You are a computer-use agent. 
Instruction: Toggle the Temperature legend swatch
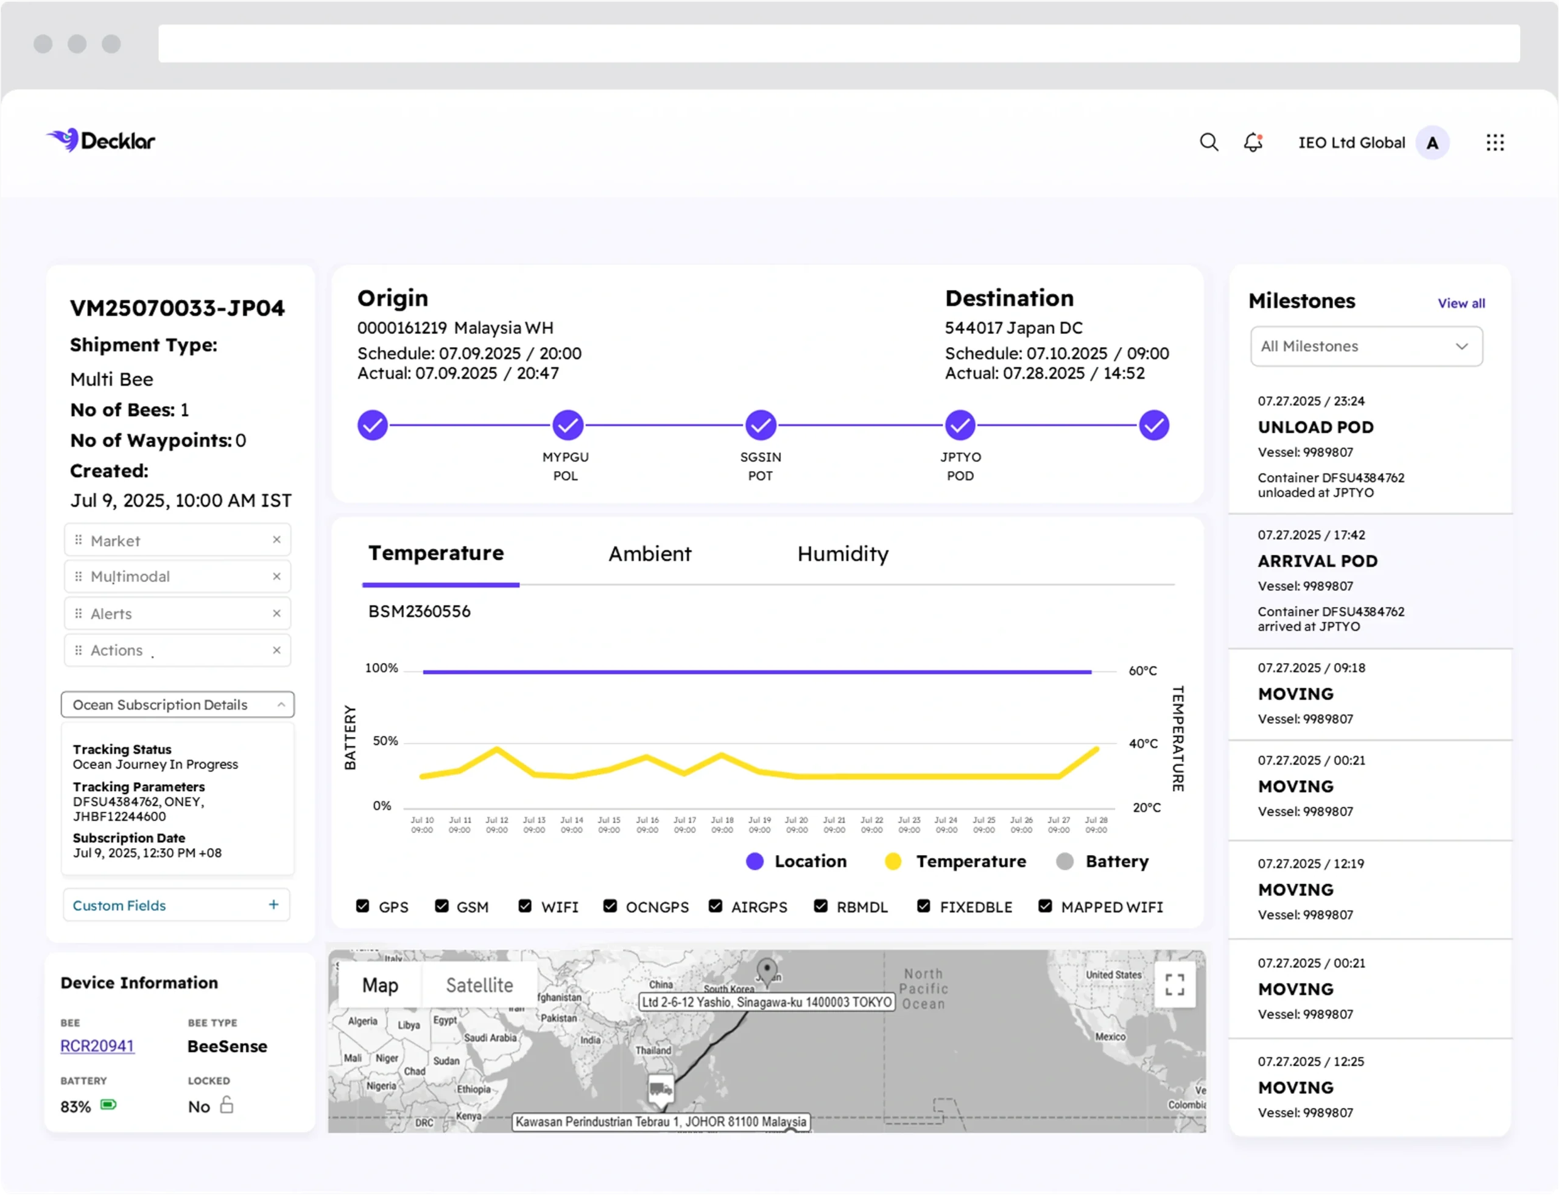point(892,860)
